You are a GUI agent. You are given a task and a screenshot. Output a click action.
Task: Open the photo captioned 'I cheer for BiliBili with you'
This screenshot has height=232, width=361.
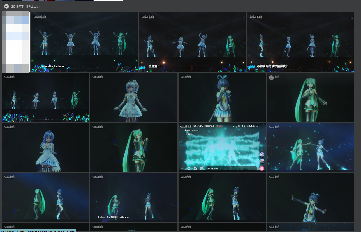point(134,198)
